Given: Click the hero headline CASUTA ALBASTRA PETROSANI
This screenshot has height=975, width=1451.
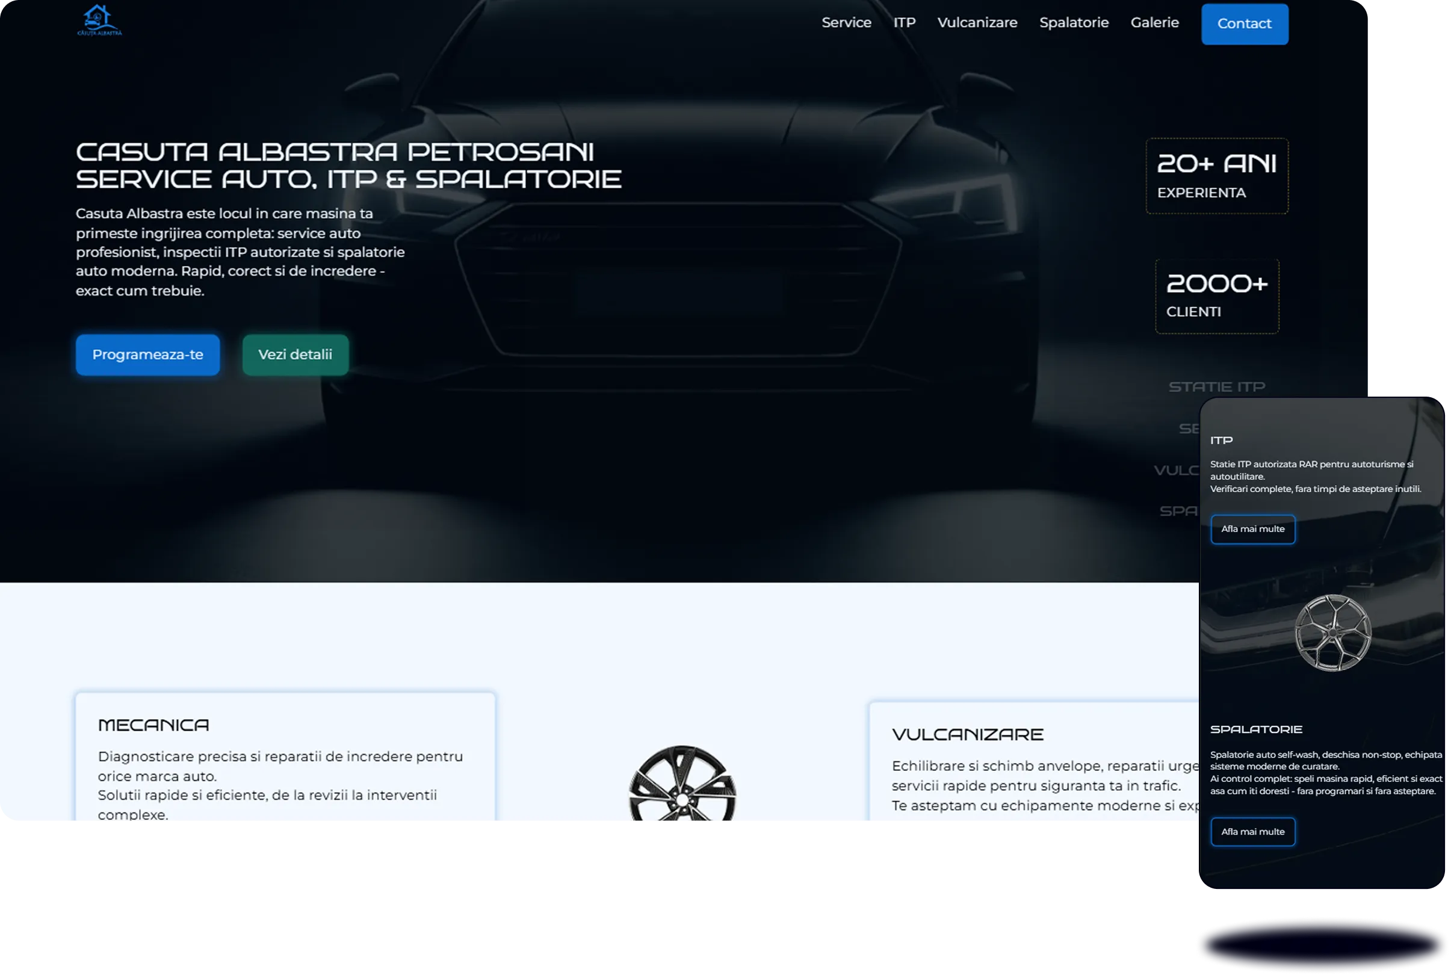Looking at the screenshot, I should (x=335, y=152).
